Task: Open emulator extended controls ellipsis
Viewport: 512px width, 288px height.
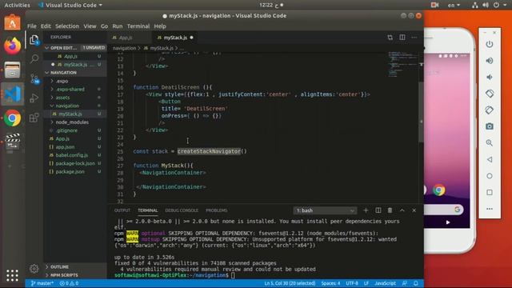Action: point(489,209)
